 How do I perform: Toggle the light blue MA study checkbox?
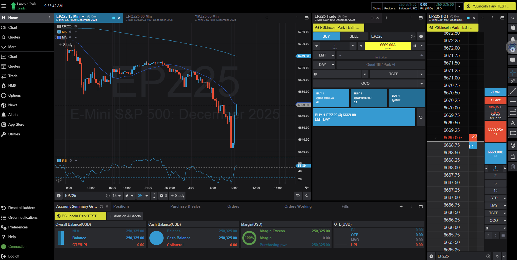click(x=59, y=32)
